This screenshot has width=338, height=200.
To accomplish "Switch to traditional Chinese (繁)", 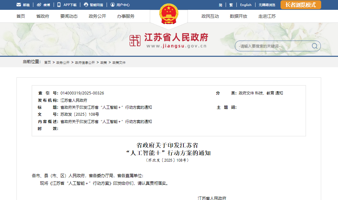I will (231, 5).
